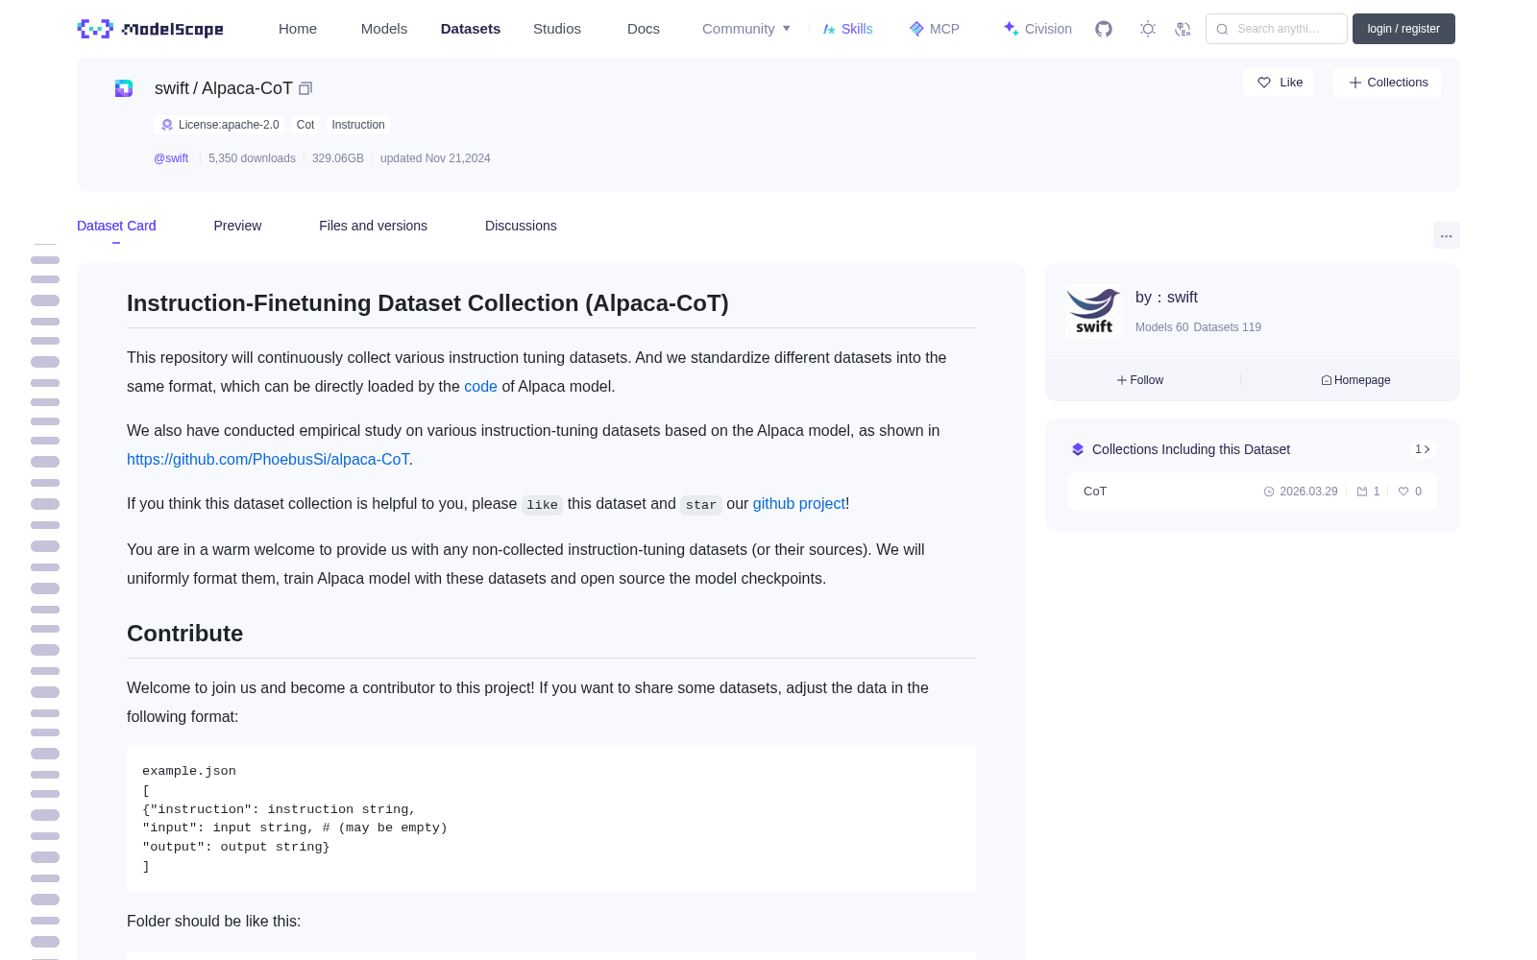
Task: Switch to the Preview tab
Action: pyautogui.click(x=237, y=226)
